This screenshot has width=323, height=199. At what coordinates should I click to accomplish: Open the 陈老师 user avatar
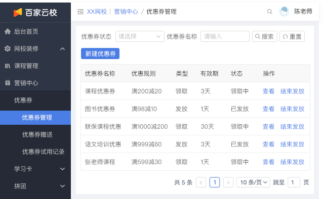[x=284, y=11]
